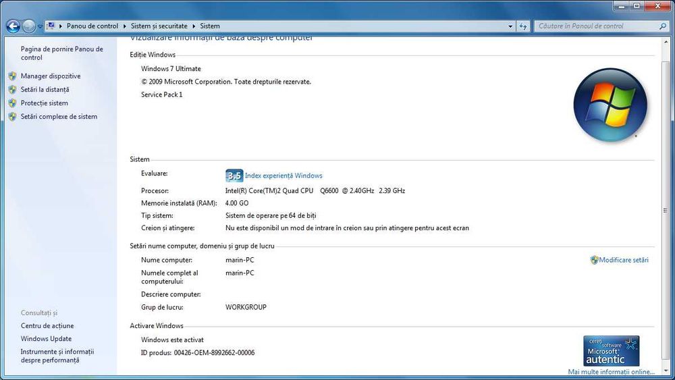Screen dimensions: 675x380
Task: Select the Service Pack 1 text
Action: 162,94
